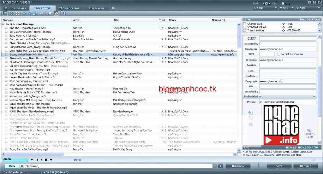Screen dimensions: 323x174
Task: Tick the Transliteration checkbox
Action: pos(245,31)
